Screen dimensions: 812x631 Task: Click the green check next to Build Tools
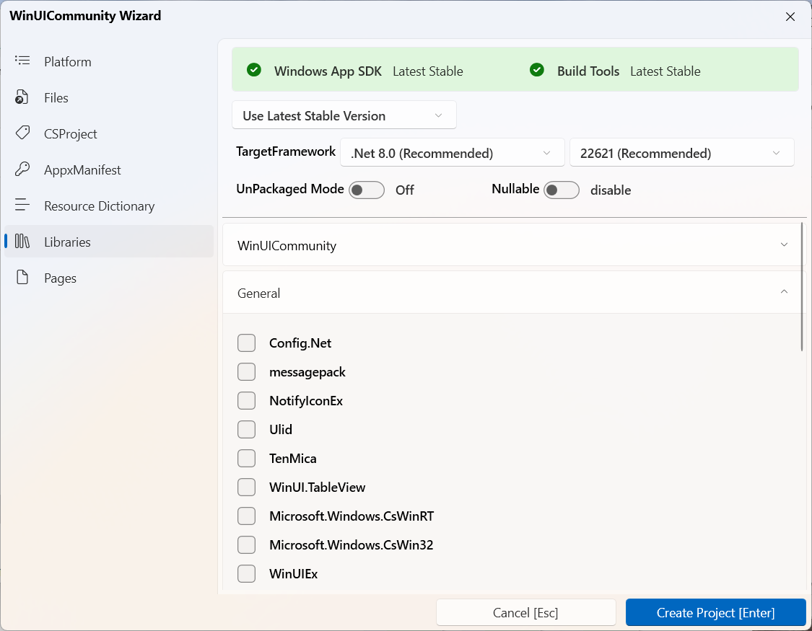click(x=537, y=70)
